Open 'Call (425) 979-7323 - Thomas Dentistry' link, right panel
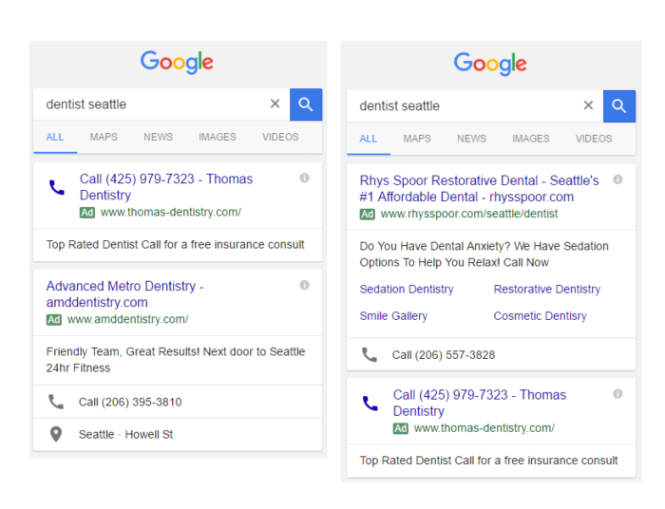 click(479, 403)
